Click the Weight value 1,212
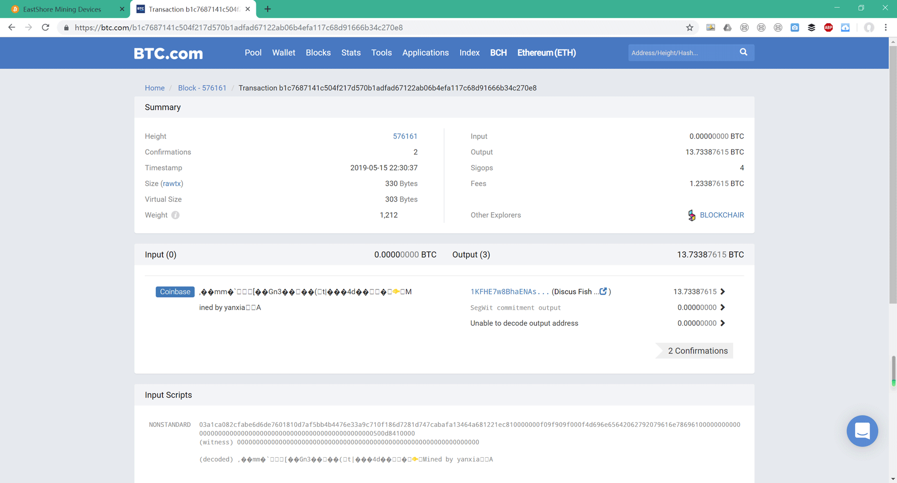Screen dimensions: 897x483 pyautogui.click(x=388, y=215)
